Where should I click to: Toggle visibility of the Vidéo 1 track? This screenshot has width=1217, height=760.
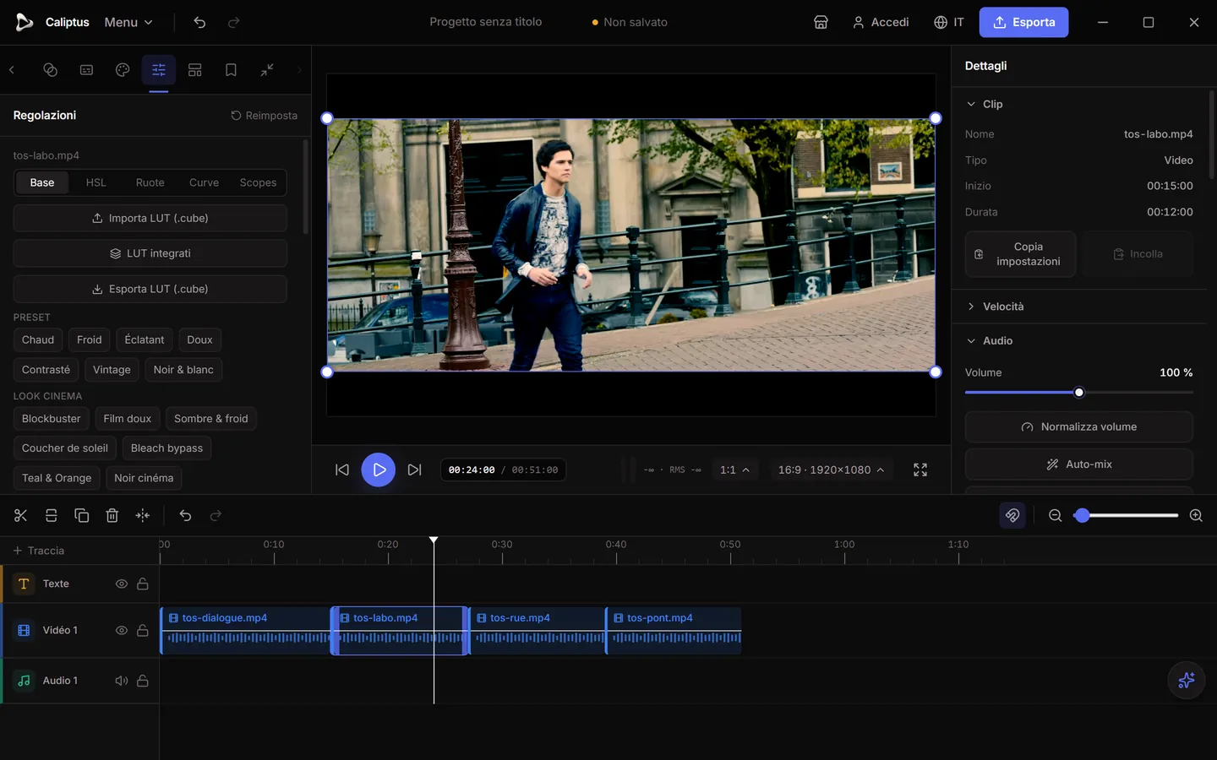coord(122,630)
